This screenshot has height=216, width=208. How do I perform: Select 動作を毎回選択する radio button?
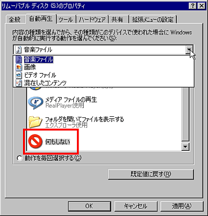(x=19, y=158)
